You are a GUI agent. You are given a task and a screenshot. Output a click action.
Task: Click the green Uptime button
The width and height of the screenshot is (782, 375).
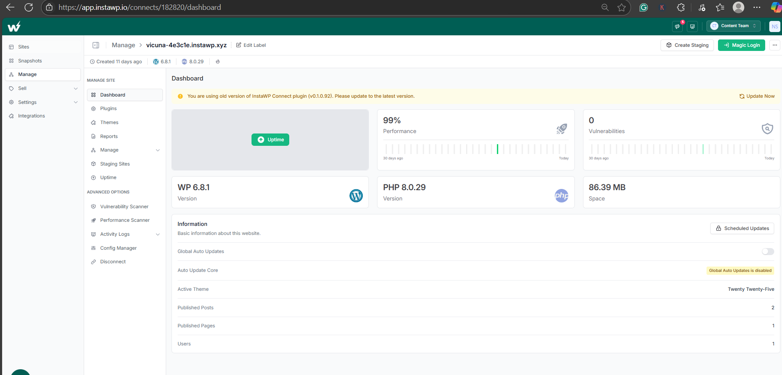(x=270, y=140)
